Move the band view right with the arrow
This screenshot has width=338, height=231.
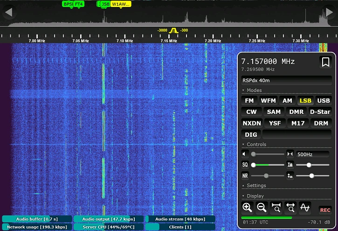pyautogui.click(x=329, y=12)
